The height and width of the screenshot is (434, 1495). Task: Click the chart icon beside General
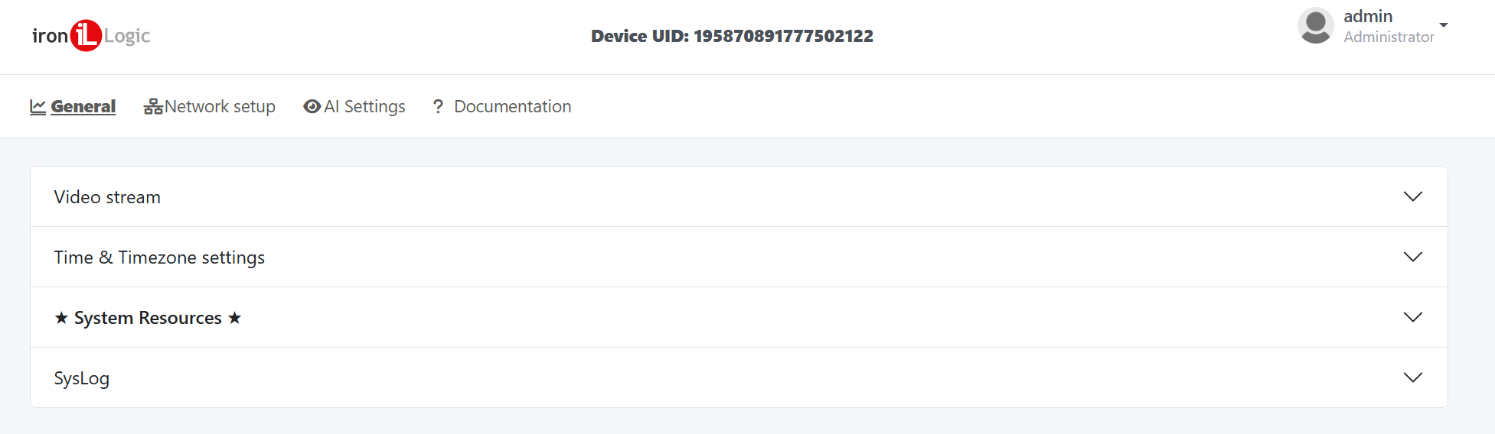point(38,107)
